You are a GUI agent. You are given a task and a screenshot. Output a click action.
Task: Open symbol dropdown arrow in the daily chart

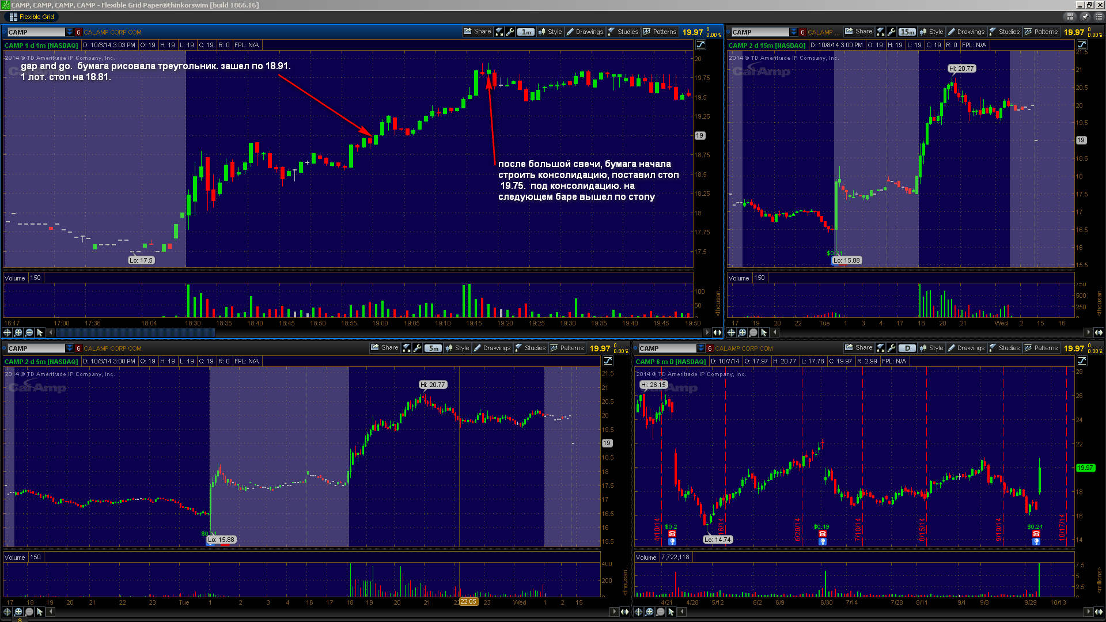pos(701,348)
